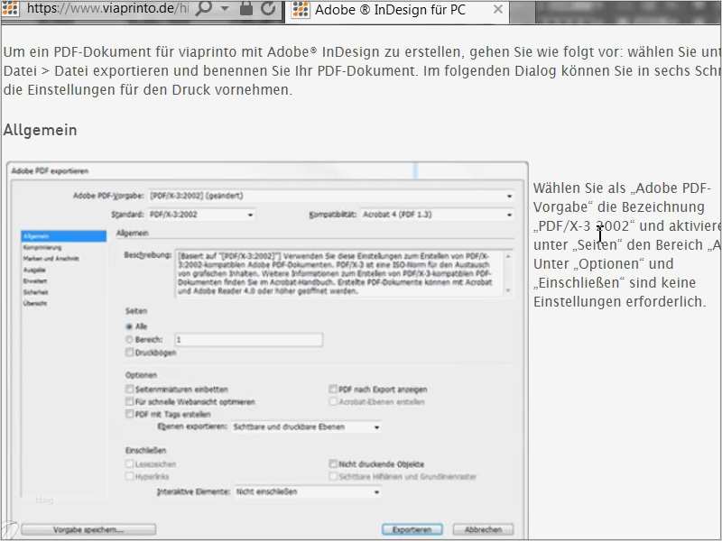Viewport: 722px width, 541px height.
Task: Select Ausgabe in the dialog sidebar
Action: [x=34, y=270]
